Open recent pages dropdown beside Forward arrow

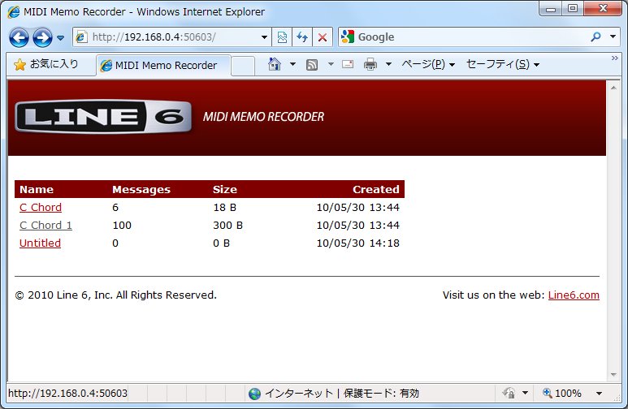coord(60,37)
